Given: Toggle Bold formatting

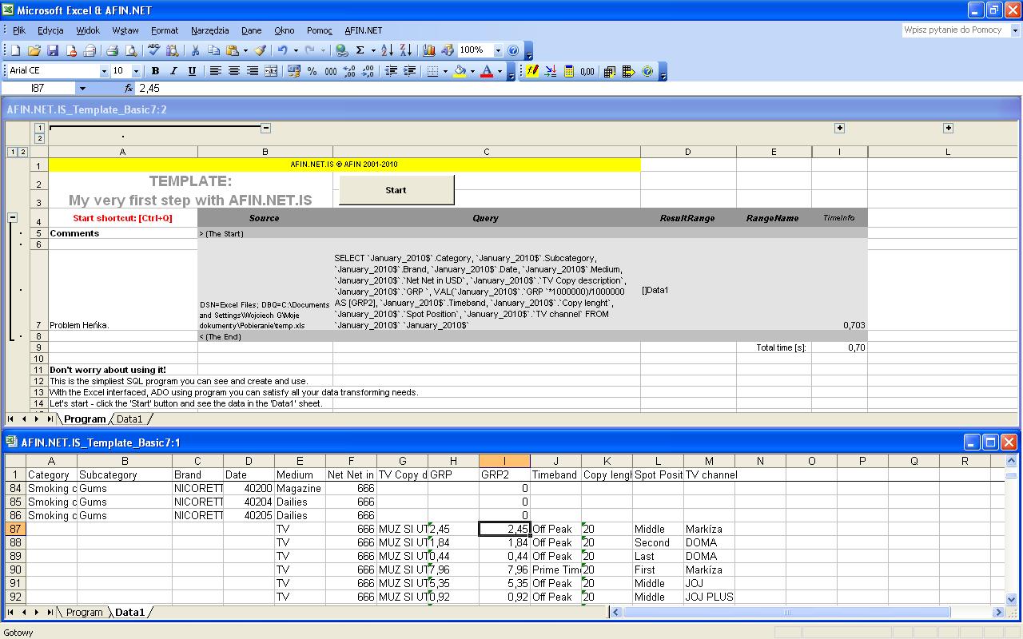Looking at the screenshot, I should tap(155, 71).
